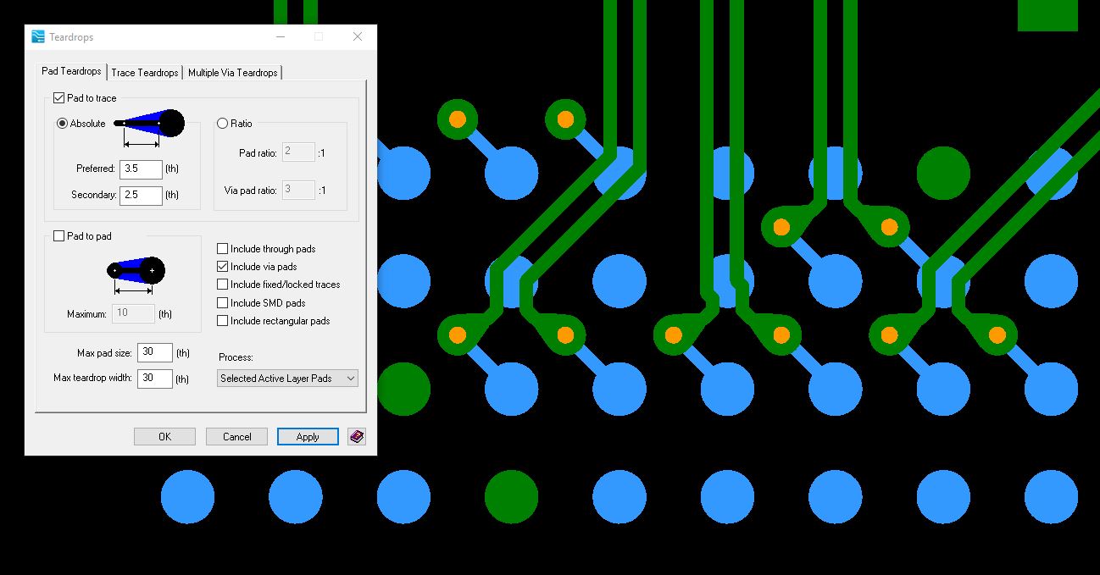Switch to the Trace Teardrops tab
Image resolution: width=1100 pixels, height=575 pixels.
[x=145, y=73]
